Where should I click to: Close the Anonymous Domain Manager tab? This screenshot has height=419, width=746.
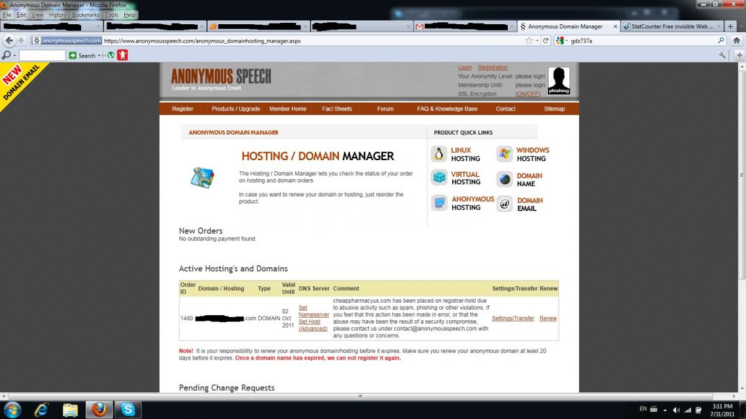click(614, 27)
